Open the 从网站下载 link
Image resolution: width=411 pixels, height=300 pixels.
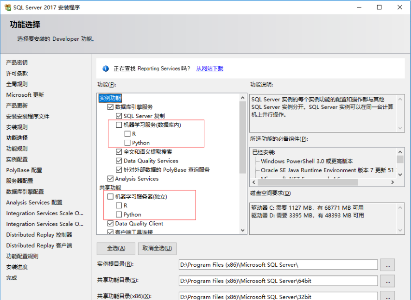209,69
